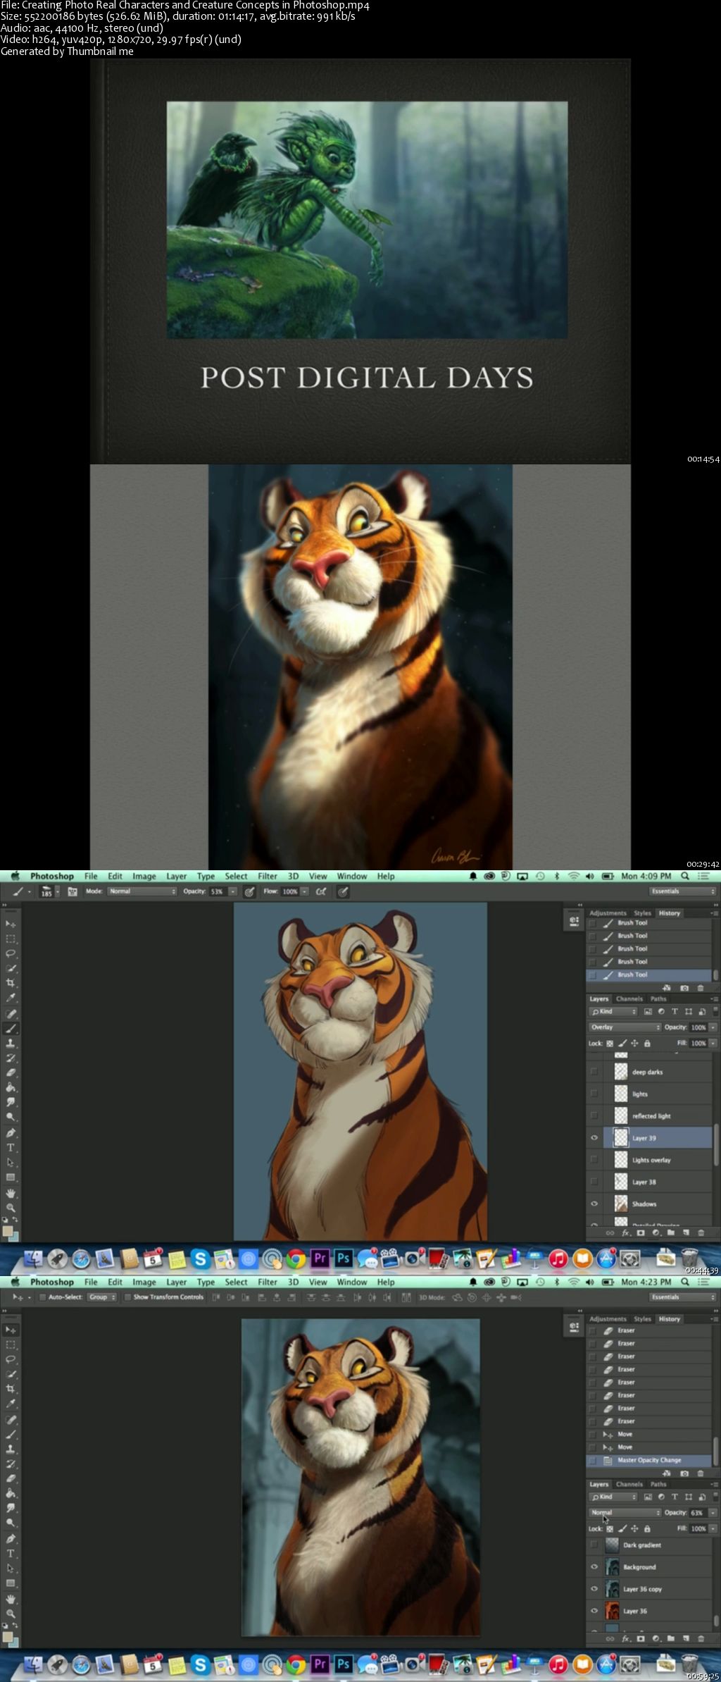
Task: Add layer mask icon in 4:23 PM Layers panel
Action: pyautogui.click(x=641, y=1639)
